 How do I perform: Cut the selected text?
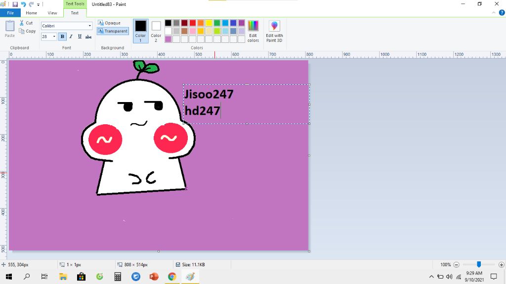(26, 23)
